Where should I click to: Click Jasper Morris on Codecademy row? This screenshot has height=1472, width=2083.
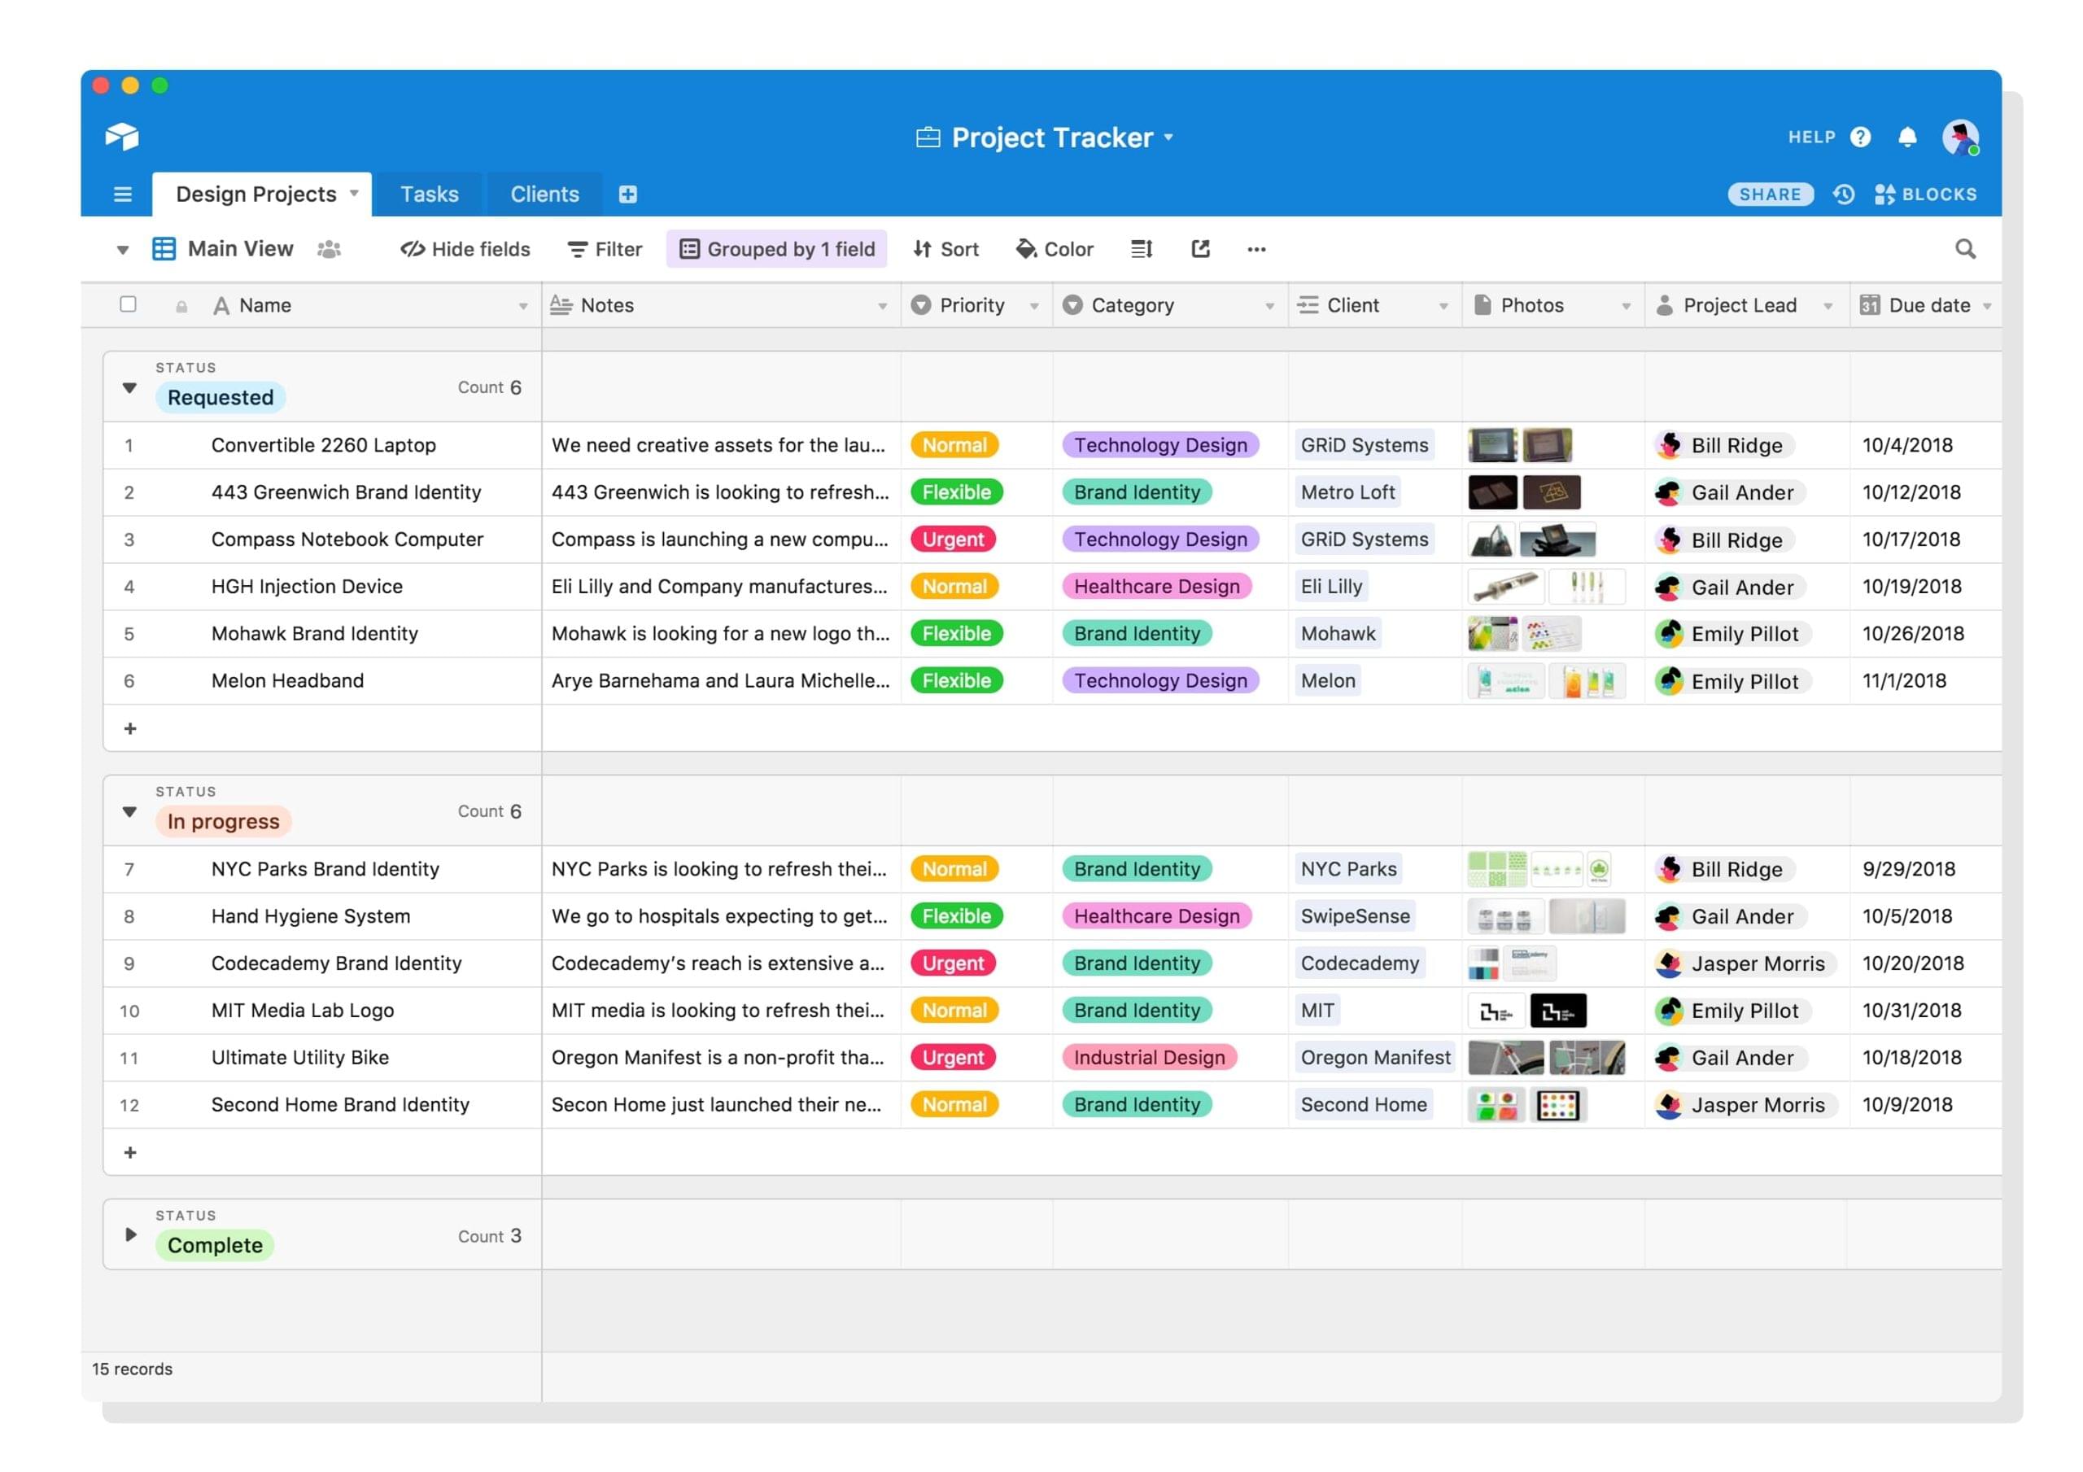1745,963
